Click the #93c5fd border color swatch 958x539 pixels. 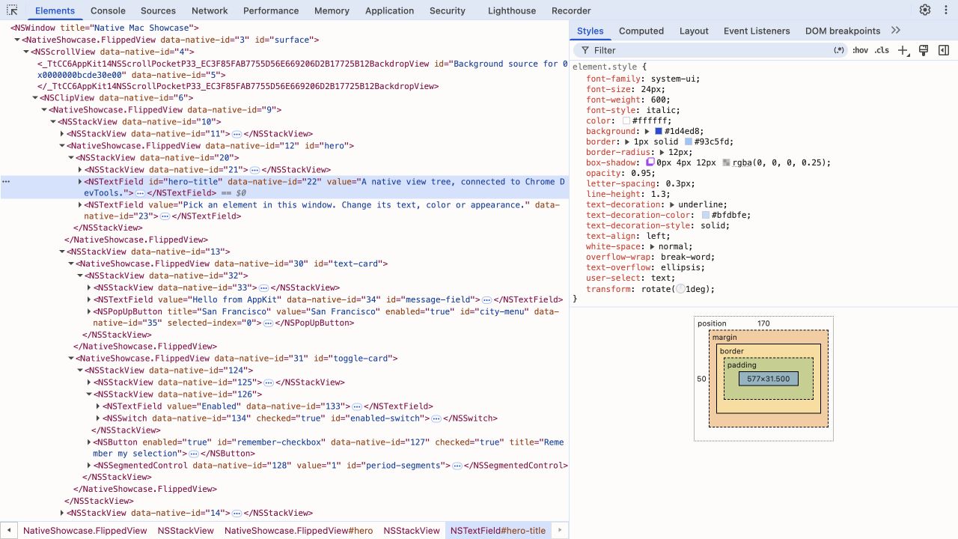coord(689,142)
